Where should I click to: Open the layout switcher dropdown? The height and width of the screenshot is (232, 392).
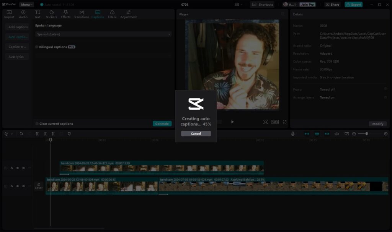[x=238, y=5]
